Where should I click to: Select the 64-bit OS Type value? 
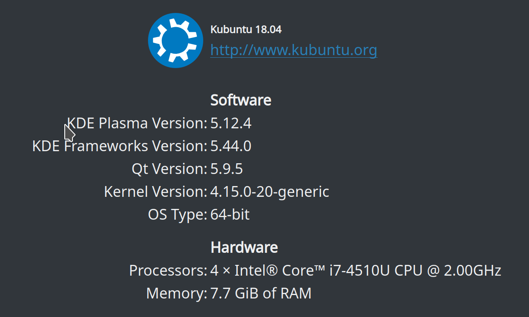pos(229,214)
